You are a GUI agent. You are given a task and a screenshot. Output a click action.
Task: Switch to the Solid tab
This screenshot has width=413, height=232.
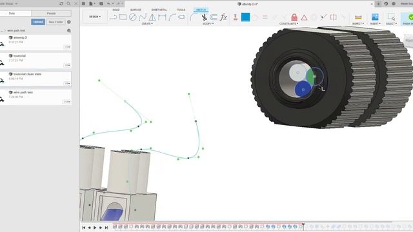click(x=116, y=10)
